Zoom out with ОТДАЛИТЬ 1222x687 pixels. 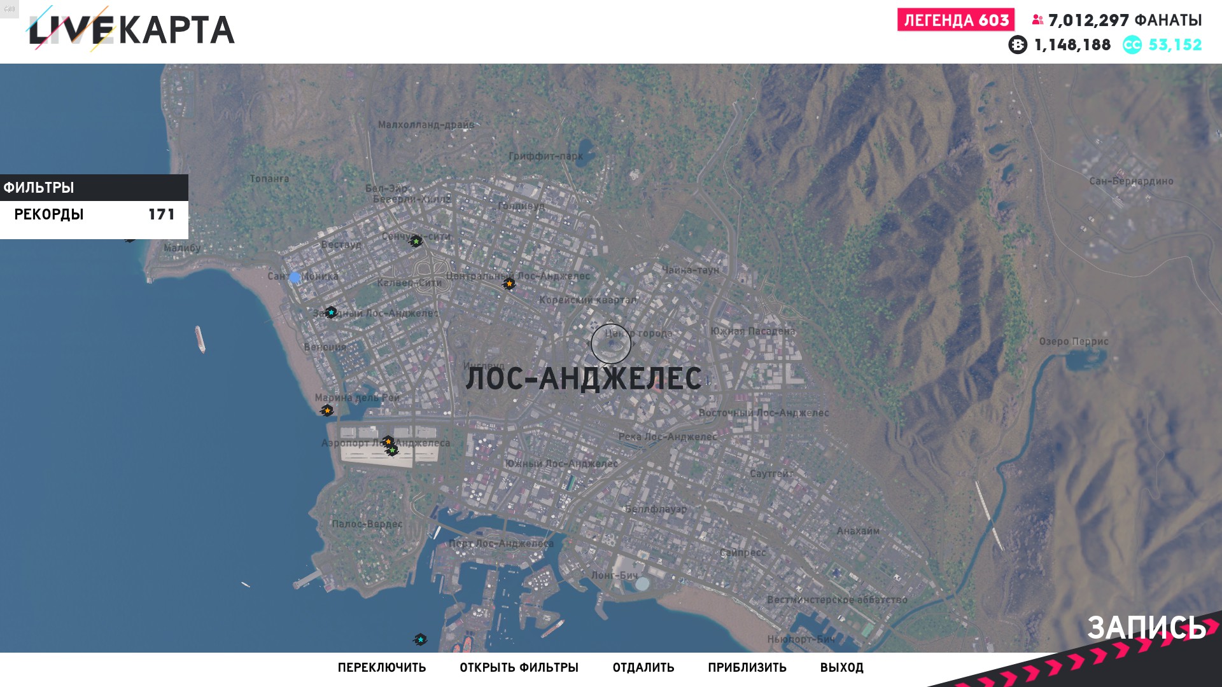click(x=643, y=667)
